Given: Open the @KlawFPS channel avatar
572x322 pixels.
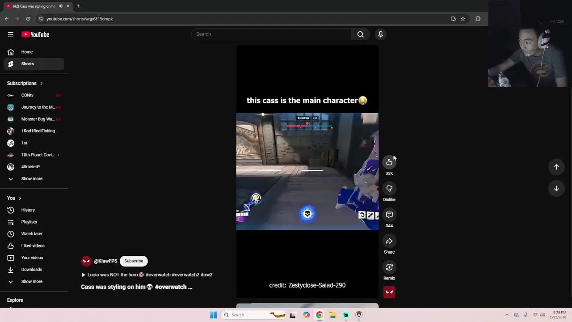Looking at the screenshot, I should click(x=86, y=261).
